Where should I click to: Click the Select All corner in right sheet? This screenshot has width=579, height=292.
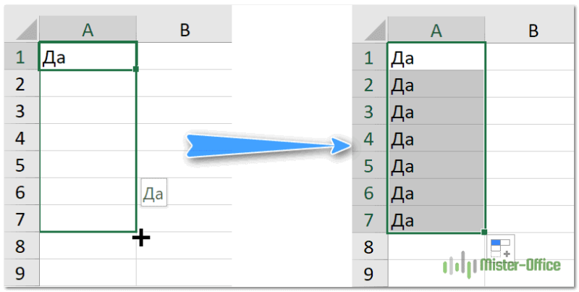370,29
